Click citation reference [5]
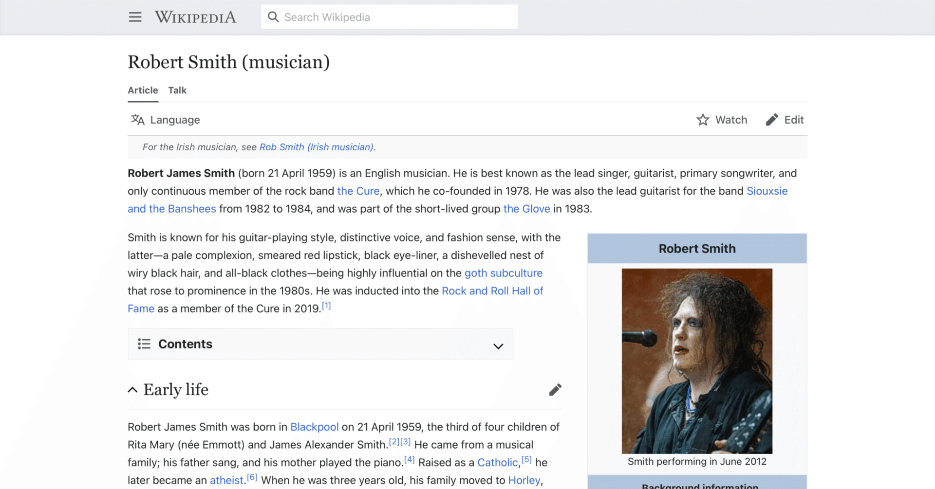This screenshot has height=489, width=935. coord(526,459)
